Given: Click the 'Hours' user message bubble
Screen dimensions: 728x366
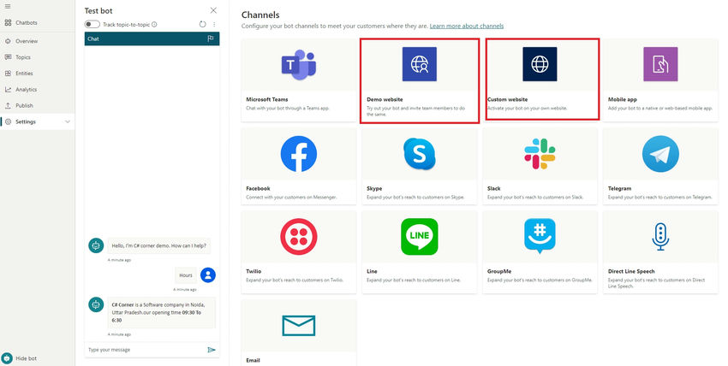Looking at the screenshot, I should pyautogui.click(x=186, y=275).
